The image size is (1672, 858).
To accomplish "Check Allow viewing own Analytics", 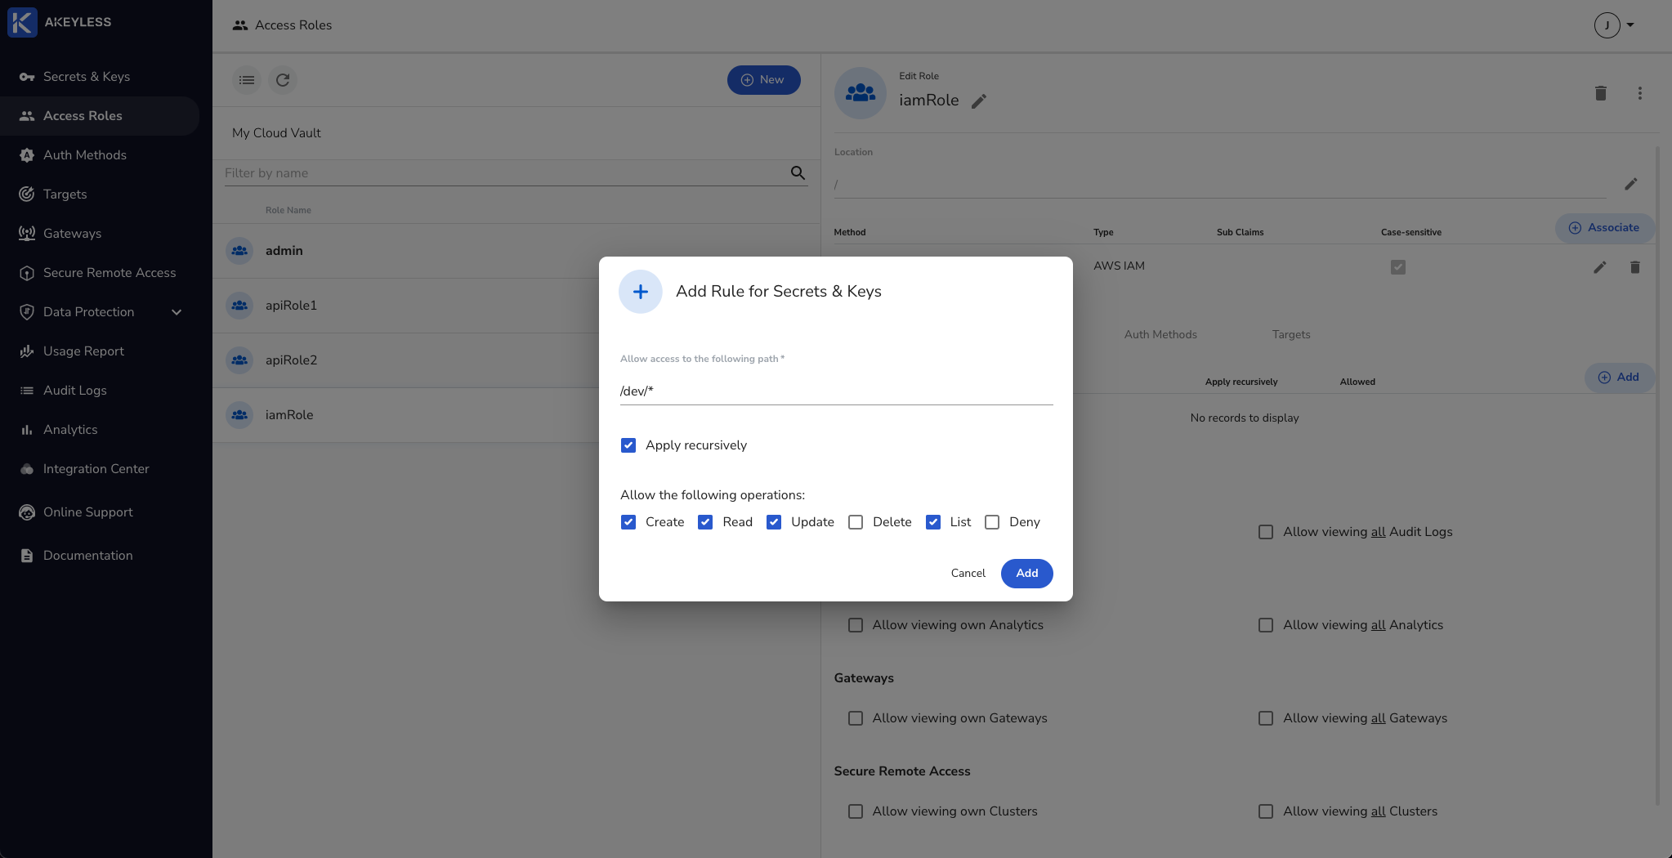I will 856,625.
